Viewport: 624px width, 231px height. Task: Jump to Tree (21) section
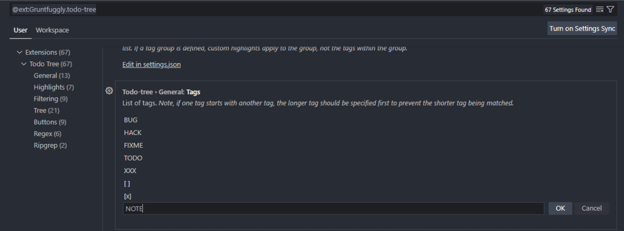(x=46, y=110)
